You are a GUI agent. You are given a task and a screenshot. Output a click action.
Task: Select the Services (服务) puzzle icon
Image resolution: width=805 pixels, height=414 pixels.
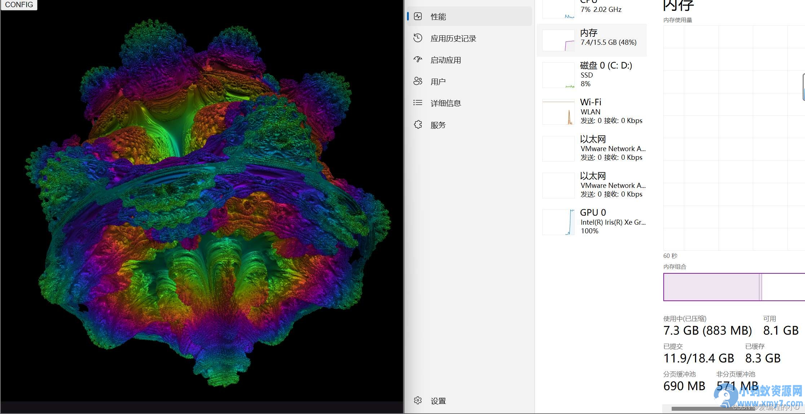click(418, 124)
